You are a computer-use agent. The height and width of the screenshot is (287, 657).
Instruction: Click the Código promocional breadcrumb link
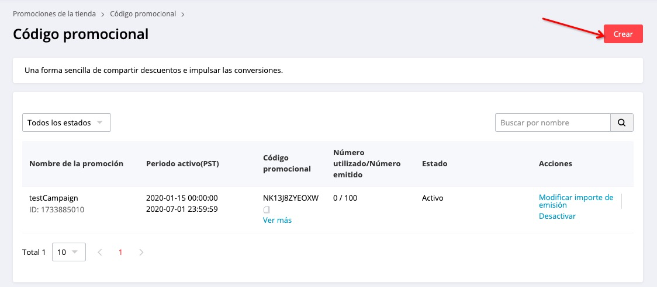pyautogui.click(x=143, y=13)
